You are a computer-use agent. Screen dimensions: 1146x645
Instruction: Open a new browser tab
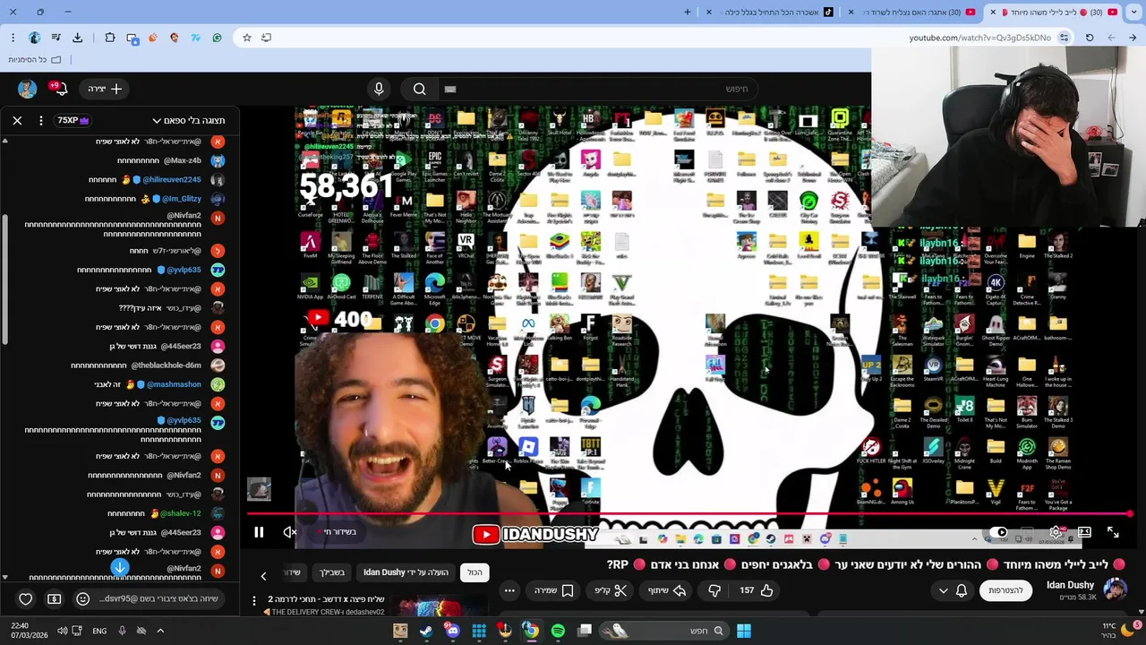pos(688,13)
